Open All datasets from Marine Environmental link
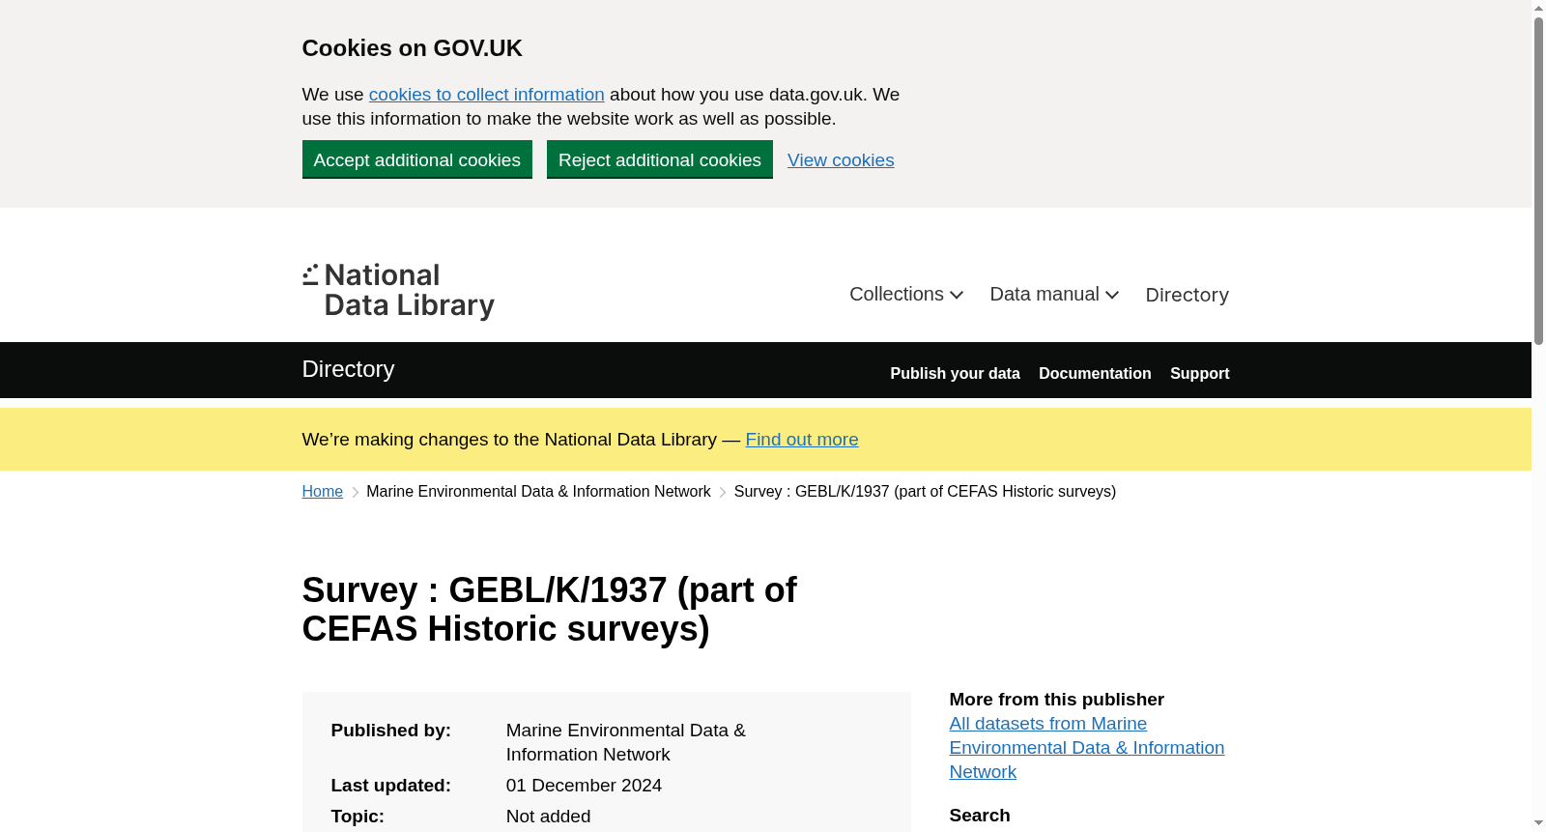 [1087, 748]
